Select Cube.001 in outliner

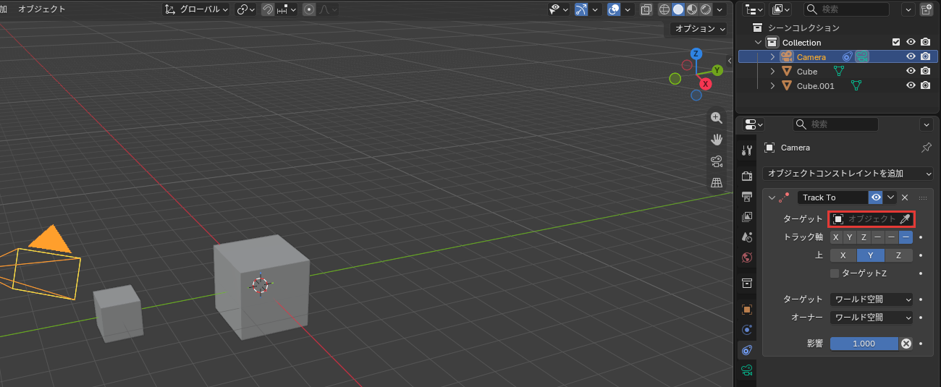816,86
